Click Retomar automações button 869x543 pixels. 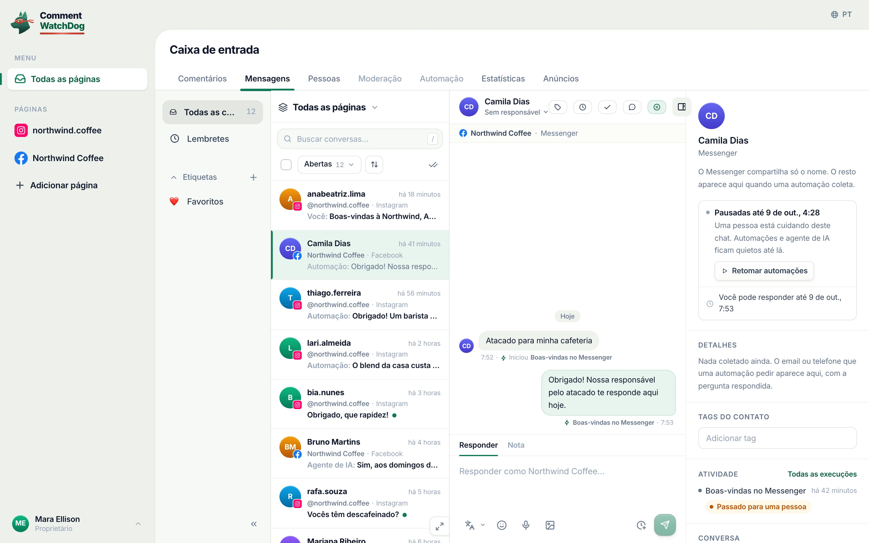coord(764,271)
